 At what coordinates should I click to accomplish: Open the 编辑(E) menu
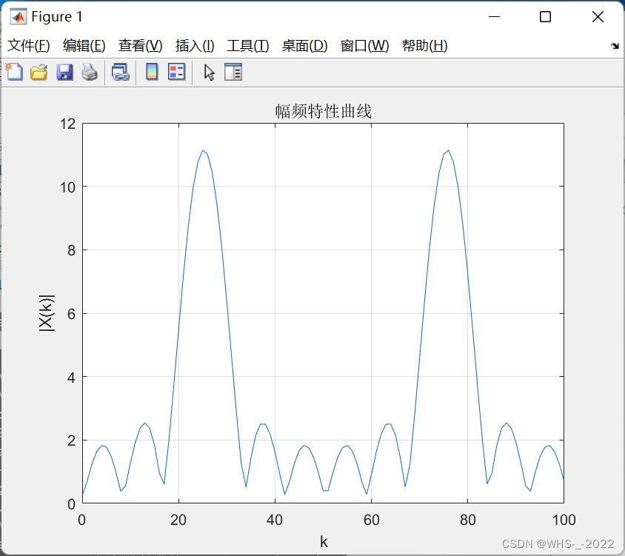pos(84,45)
